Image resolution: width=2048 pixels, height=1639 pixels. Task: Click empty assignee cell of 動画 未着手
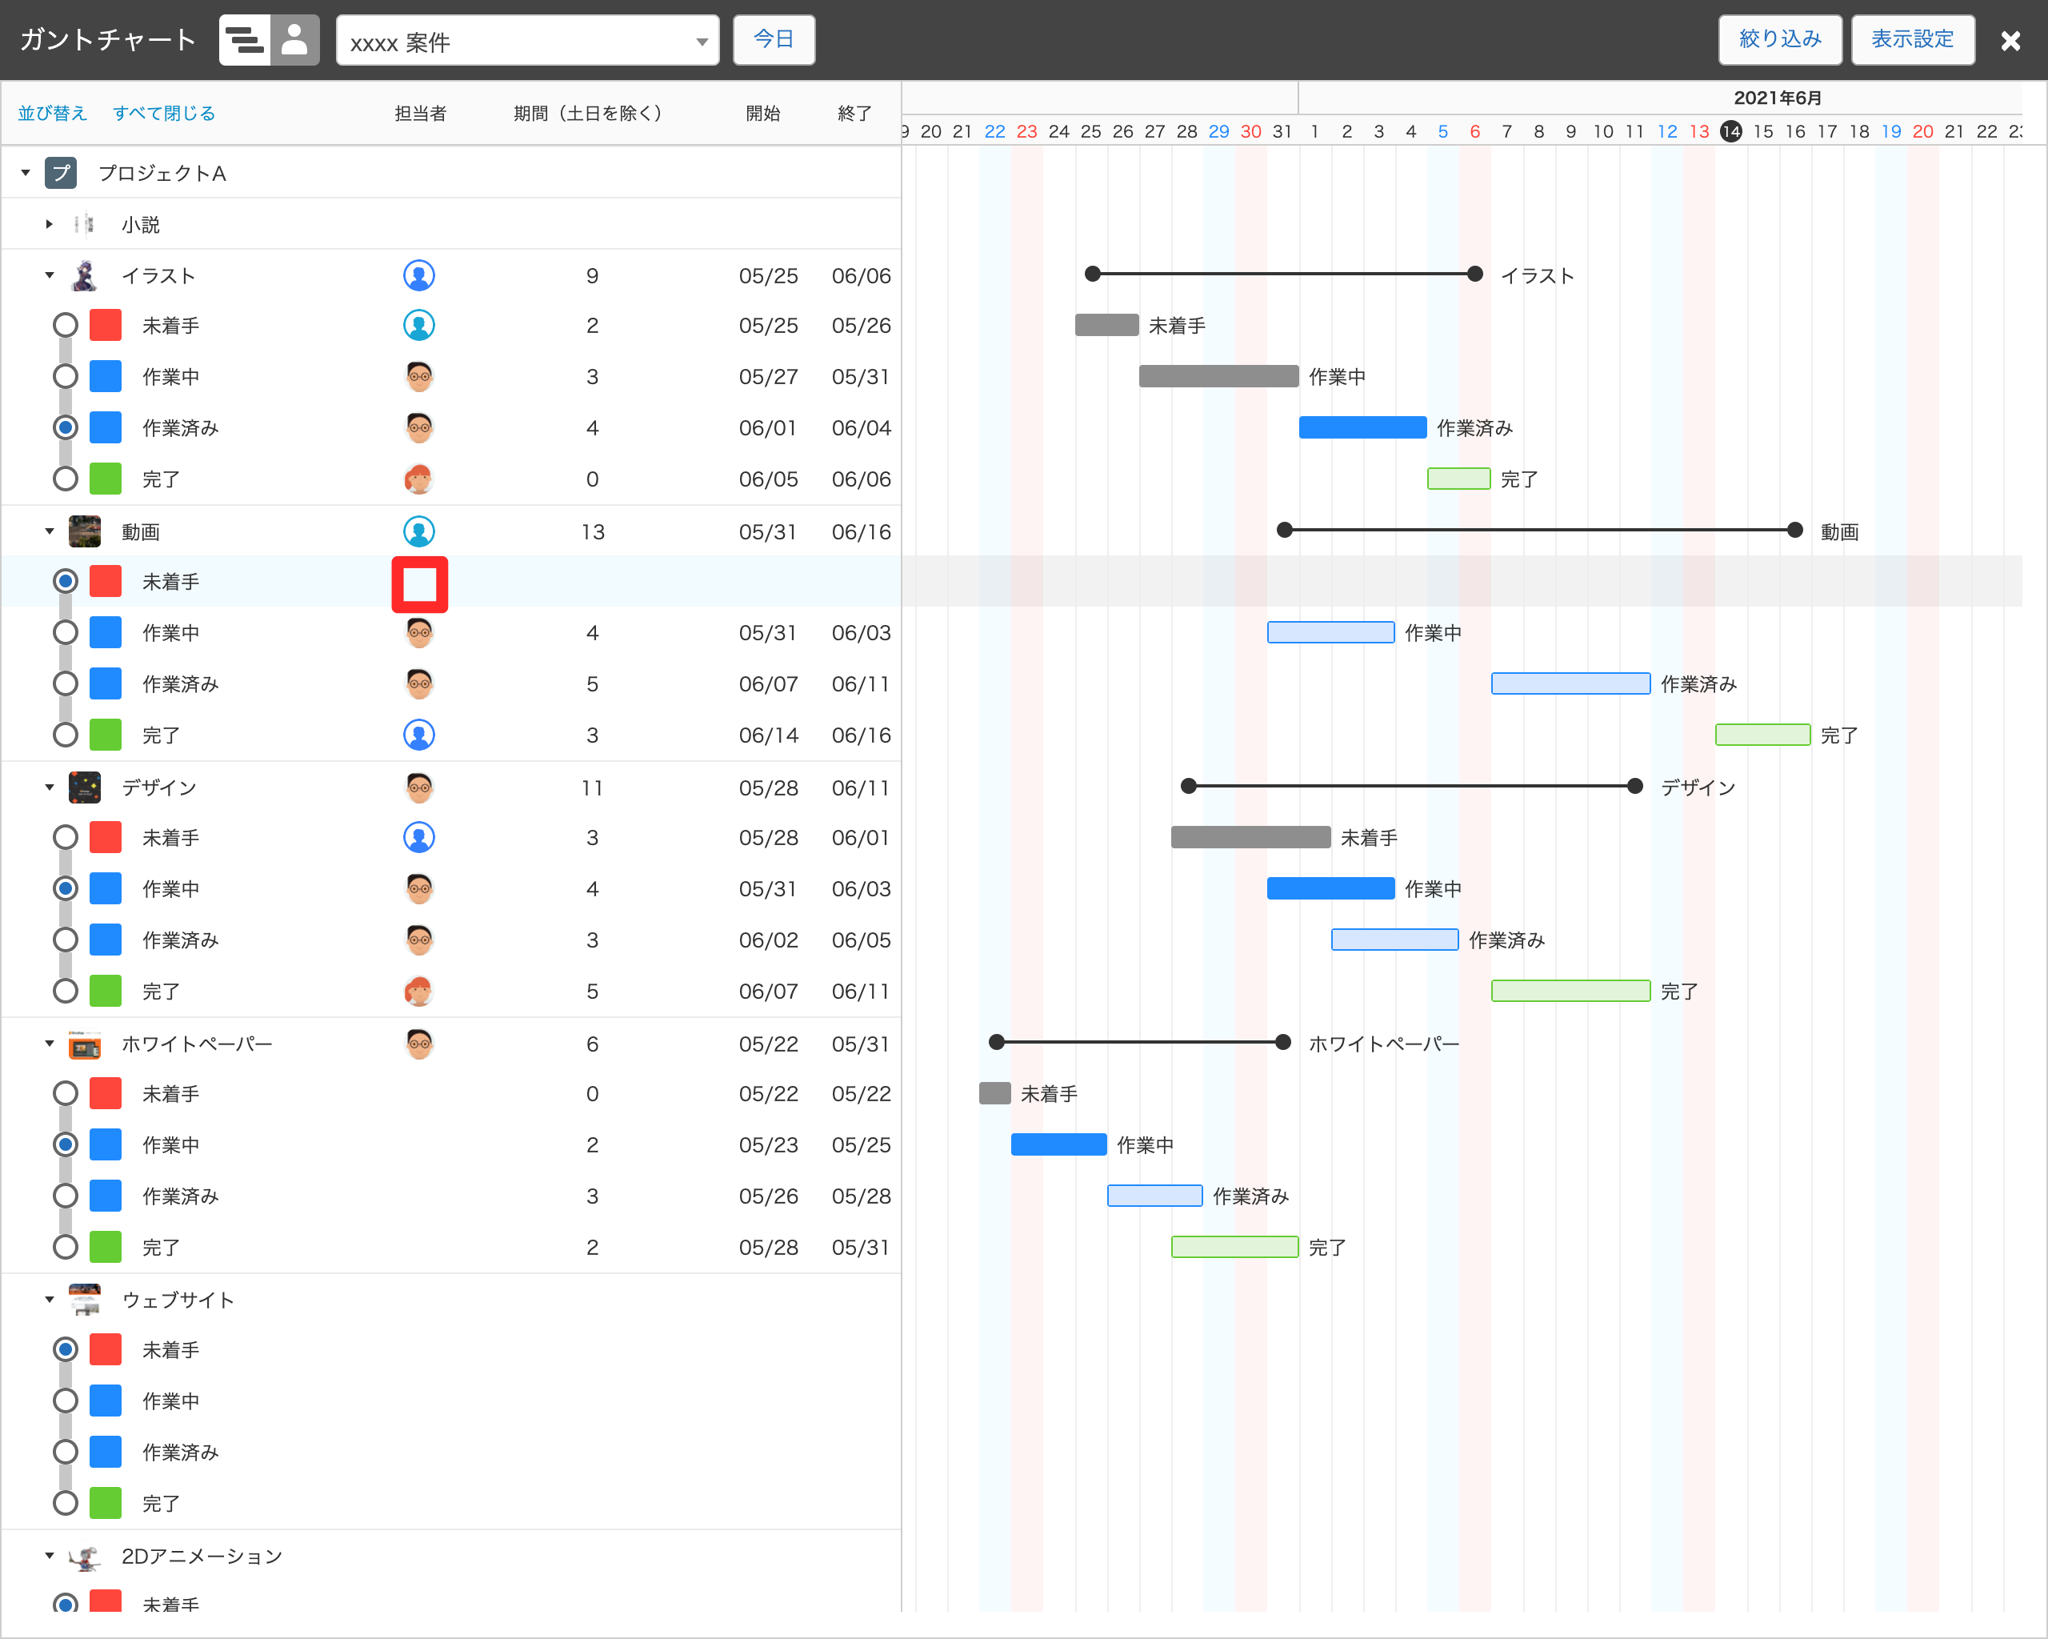click(420, 584)
